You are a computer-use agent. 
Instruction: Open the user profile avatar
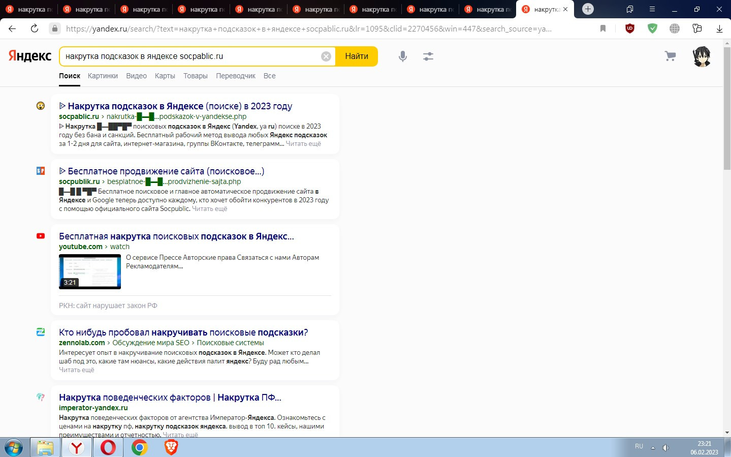702,56
